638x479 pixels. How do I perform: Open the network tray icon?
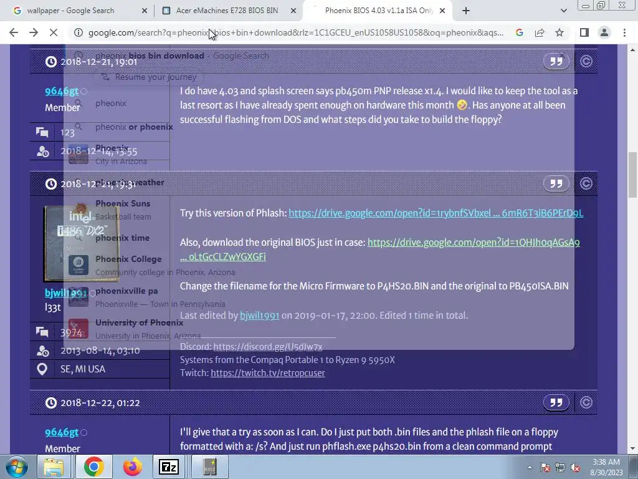(560, 467)
